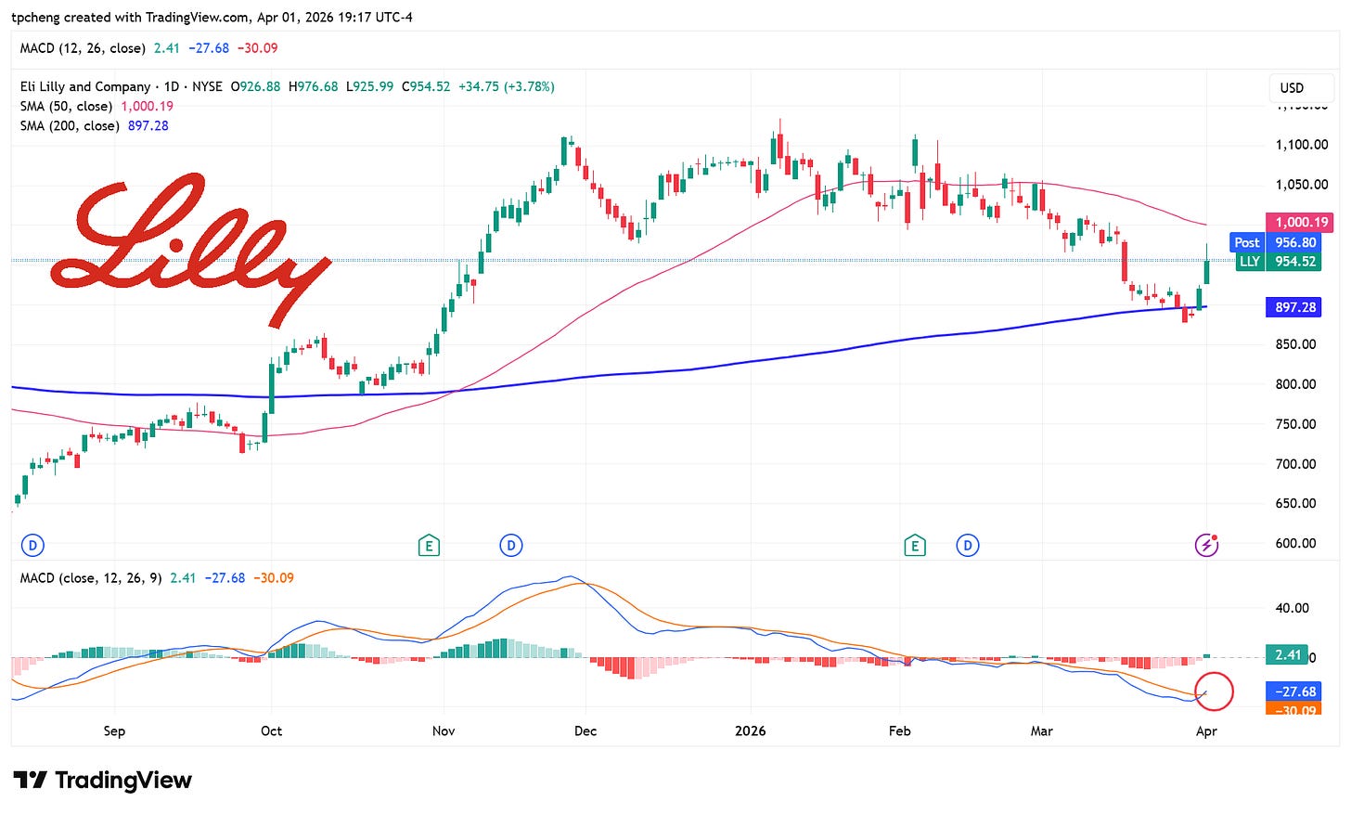
Task: Select the Eli Lilly and Company symbol title
Action: point(85,86)
